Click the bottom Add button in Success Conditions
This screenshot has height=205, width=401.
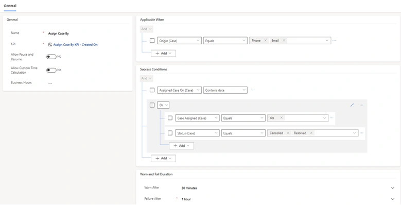(x=163, y=158)
